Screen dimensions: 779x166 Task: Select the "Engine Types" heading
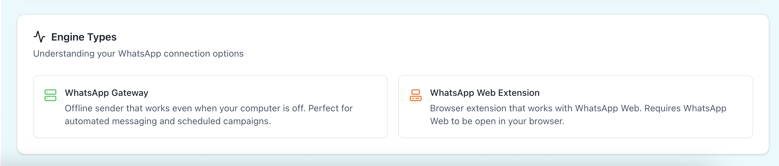tap(84, 37)
